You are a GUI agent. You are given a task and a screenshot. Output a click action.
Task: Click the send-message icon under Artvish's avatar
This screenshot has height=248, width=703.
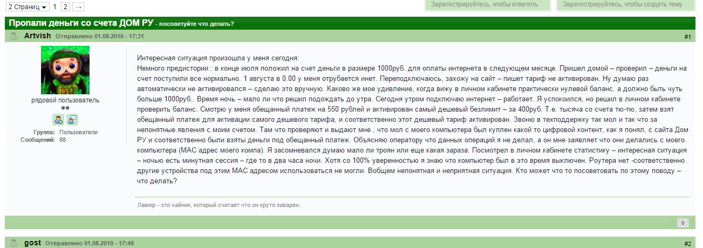pyautogui.click(x=72, y=120)
